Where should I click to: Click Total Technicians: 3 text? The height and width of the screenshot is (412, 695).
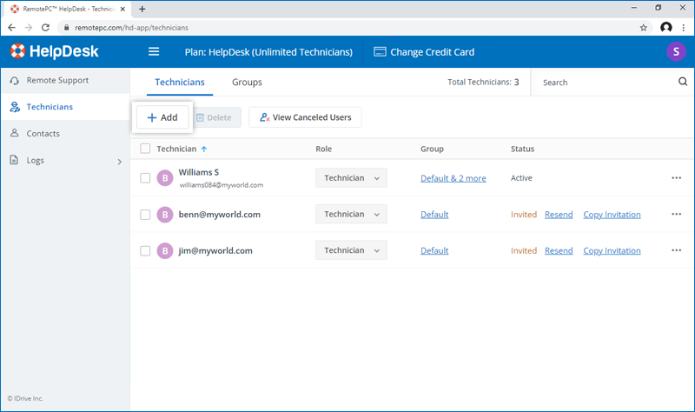pyautogui.click(x=483, y=82)
